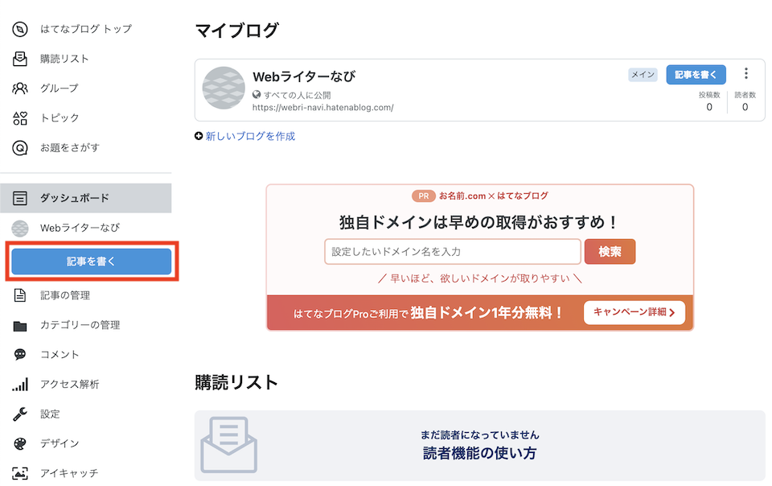Screen dimensions: 772x486
Task: Click the コメント speech bubble icon
Action: click(x=20, y=355)
